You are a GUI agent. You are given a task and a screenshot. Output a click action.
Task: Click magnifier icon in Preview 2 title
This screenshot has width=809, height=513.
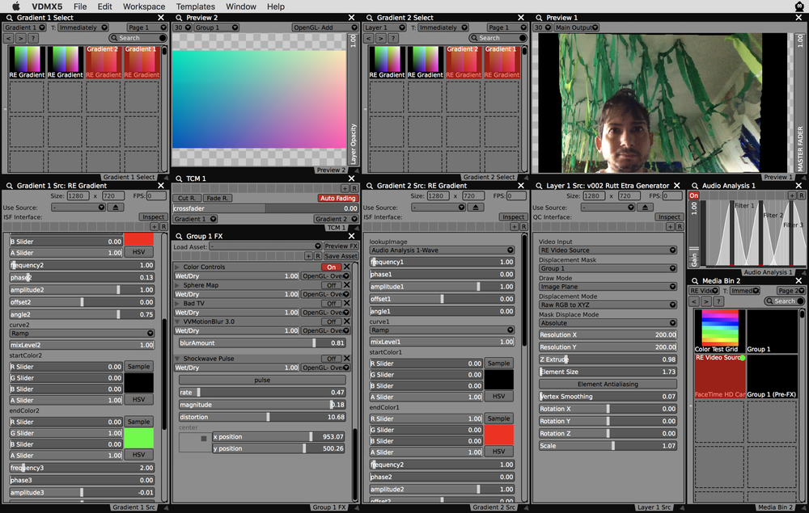coord(179,18)
